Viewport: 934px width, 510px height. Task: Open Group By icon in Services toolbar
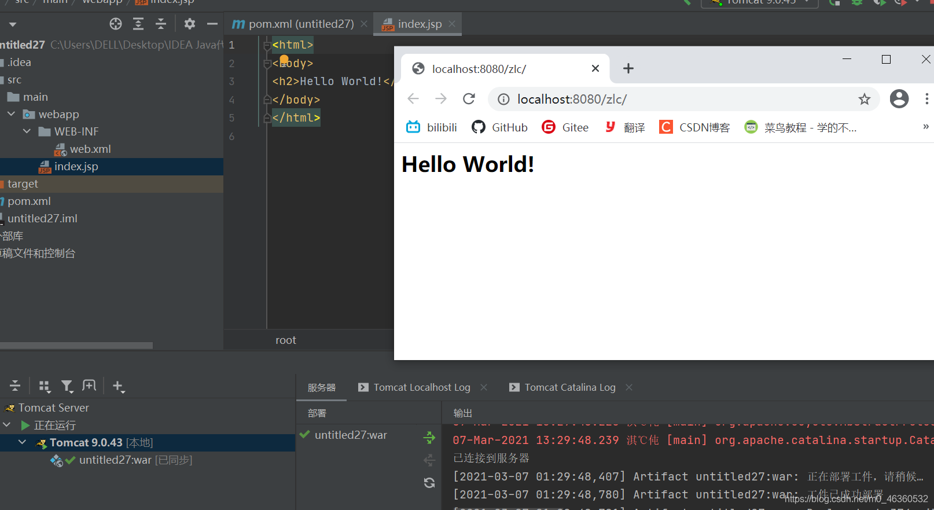click(45, 386)
